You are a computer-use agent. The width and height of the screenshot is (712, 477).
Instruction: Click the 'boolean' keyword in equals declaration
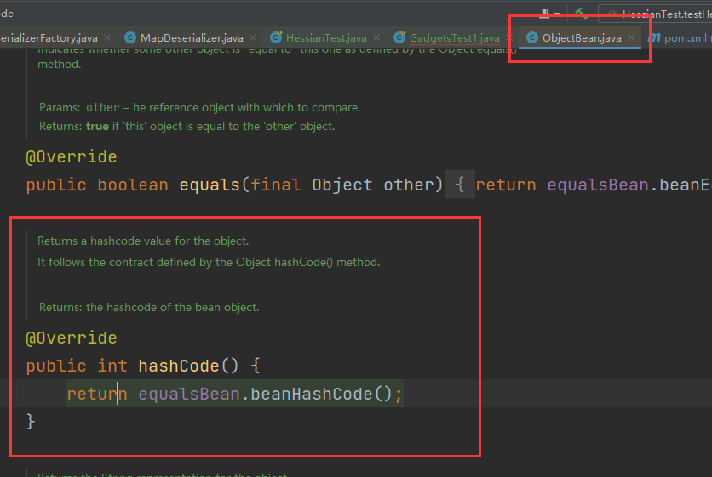[x=133, y=185]
